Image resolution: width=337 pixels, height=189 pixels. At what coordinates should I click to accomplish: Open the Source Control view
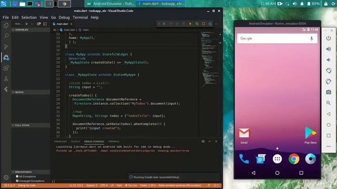6,47
